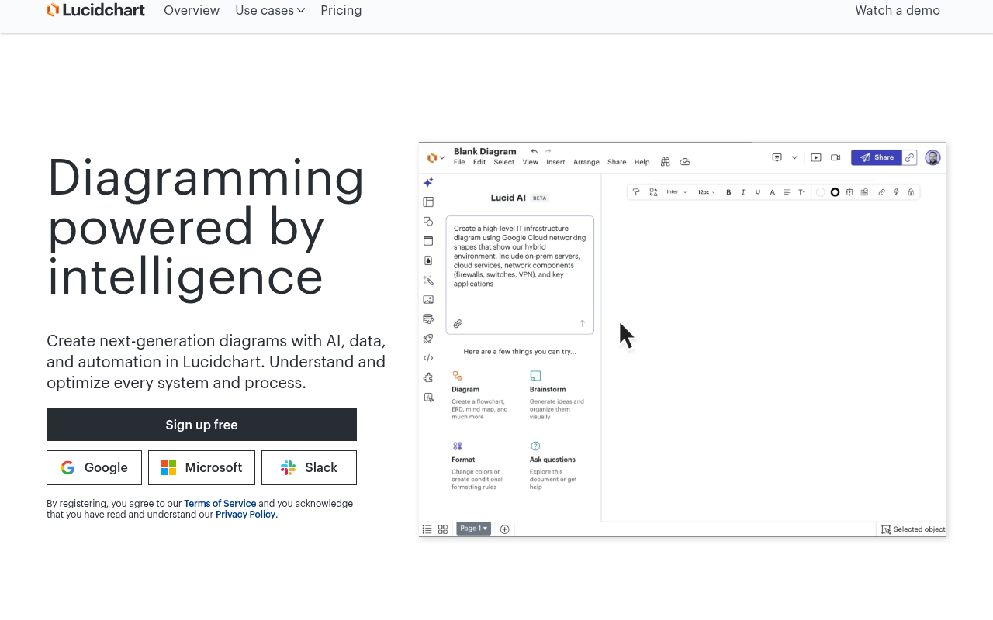Open the Arrange menu

click(x=586, y=162)
